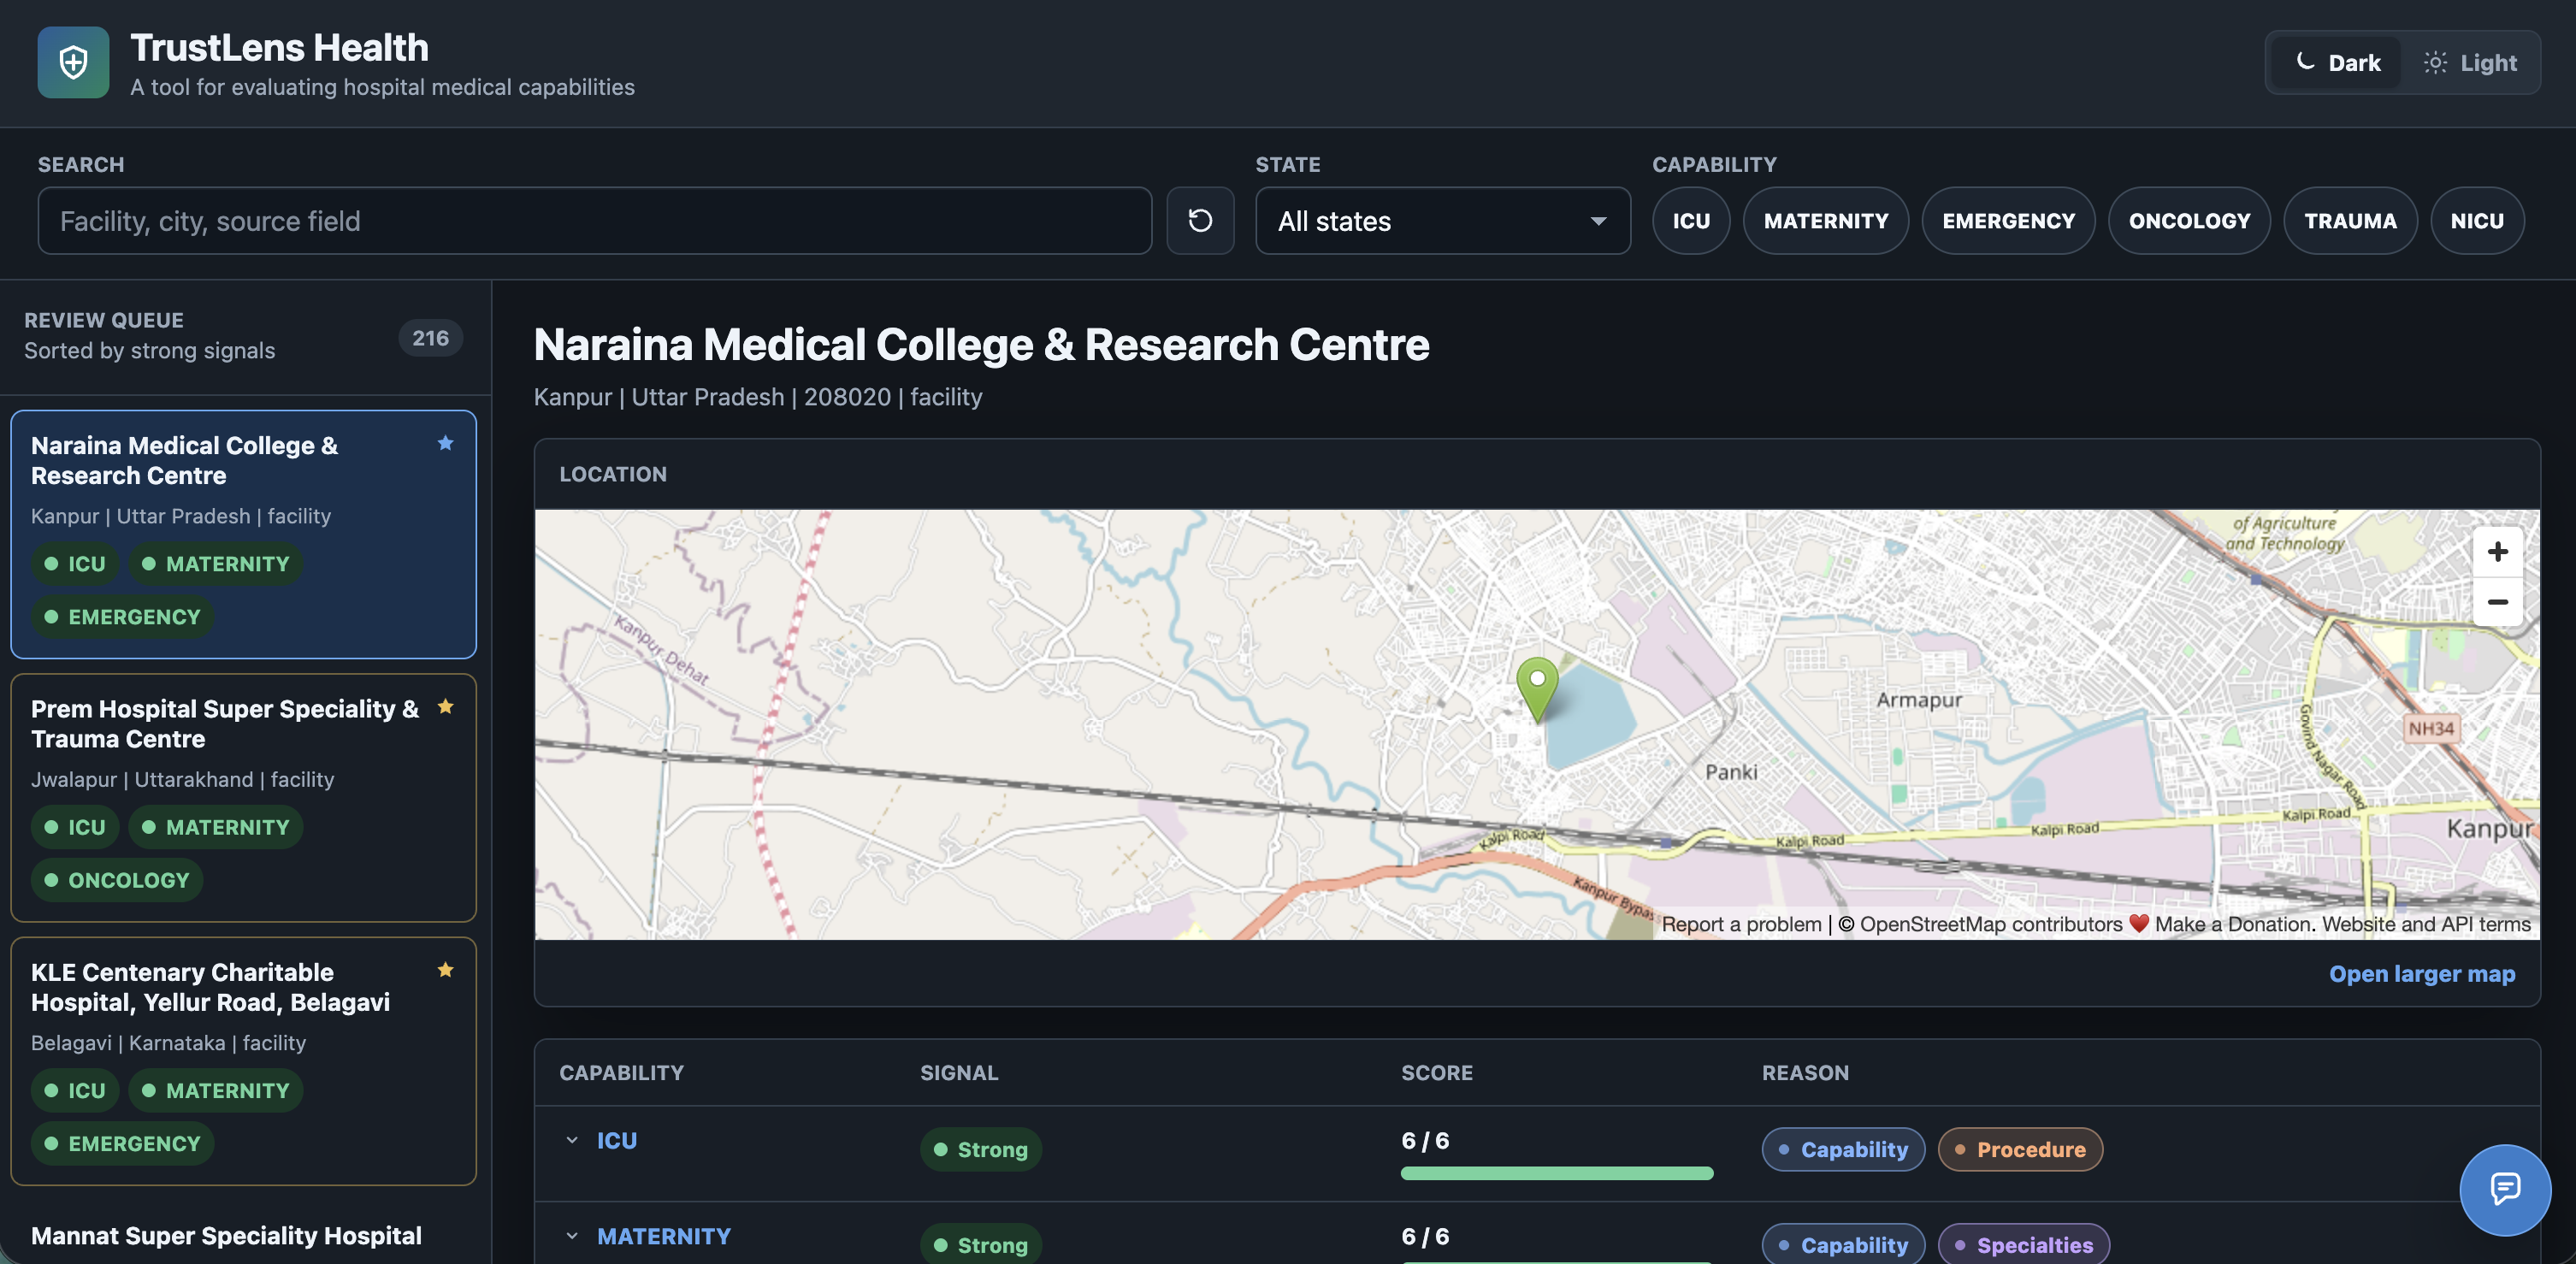
Task: Expand the MATERNITY capability row chevron
Action: pyautogui.click(x=572, y=1236)
